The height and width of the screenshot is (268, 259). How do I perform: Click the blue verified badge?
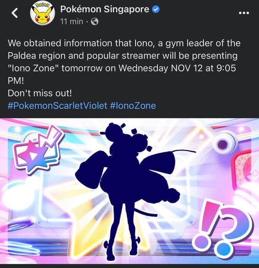coord(156,9)
